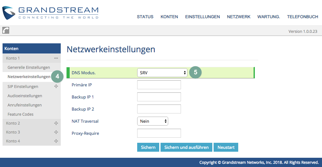Open the WARTUNG menu
Viewport: 322px width, 167px height.
(x=269, y=17)
